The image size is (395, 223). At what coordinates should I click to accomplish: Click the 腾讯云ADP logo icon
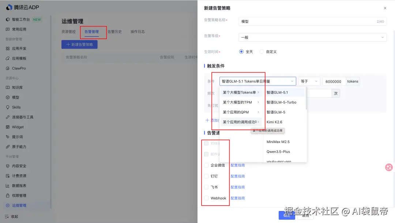pos(9,8)
